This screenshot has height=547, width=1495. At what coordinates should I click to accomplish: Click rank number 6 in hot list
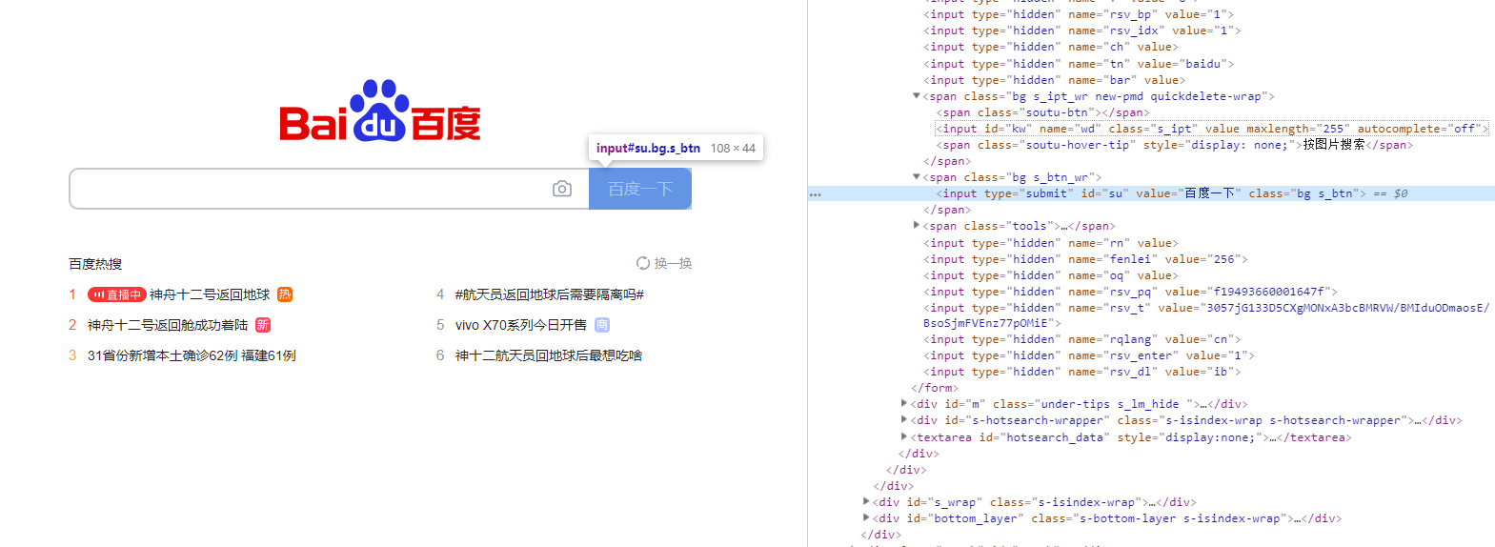click(440, 355)
